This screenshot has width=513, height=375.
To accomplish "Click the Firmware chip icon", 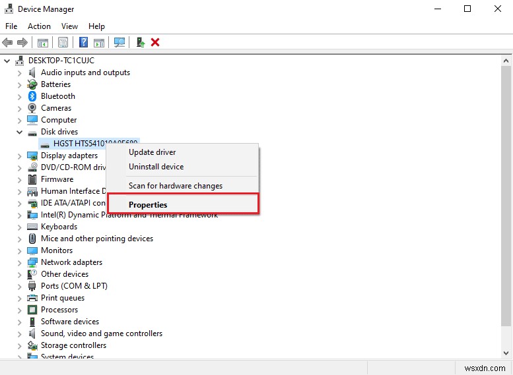I will coord(32,179).
